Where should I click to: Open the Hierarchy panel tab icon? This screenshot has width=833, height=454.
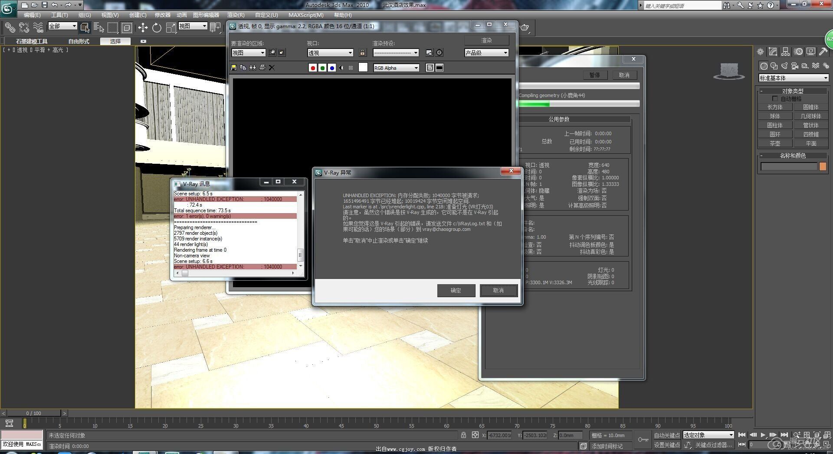click(x=785, y=52)
